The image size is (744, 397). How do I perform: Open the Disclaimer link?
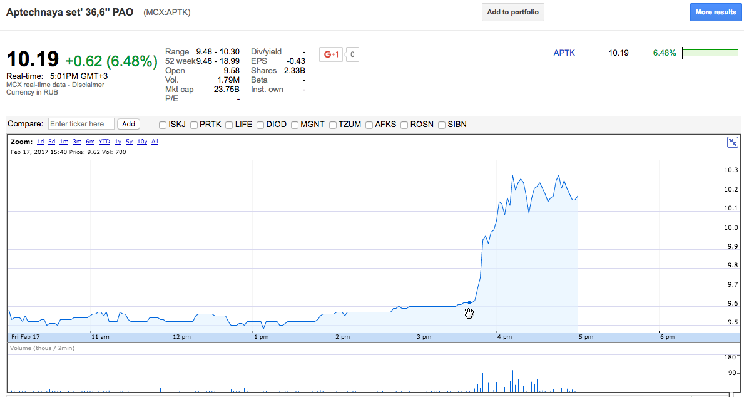pyautogui.click(x=88, y=85)
